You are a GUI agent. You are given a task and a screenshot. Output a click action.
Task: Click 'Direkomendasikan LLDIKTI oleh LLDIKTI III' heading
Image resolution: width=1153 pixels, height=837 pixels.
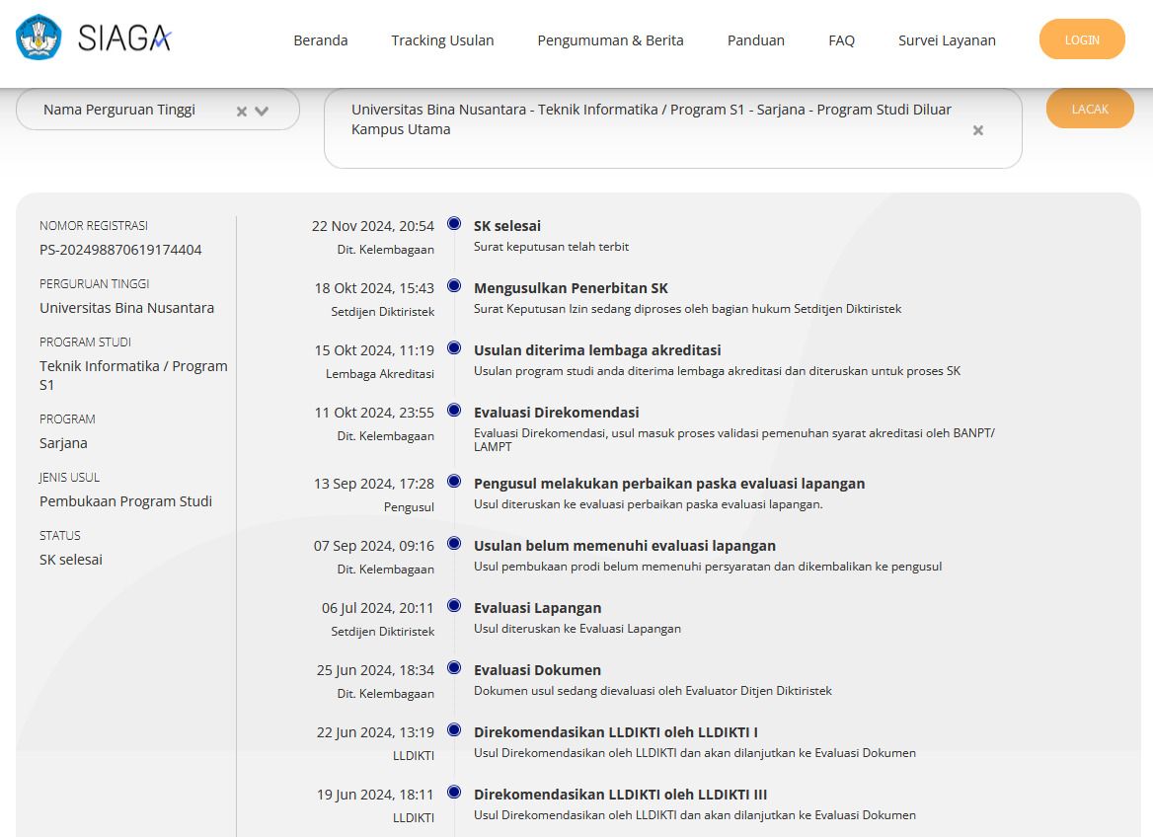[x=621, y=795]
